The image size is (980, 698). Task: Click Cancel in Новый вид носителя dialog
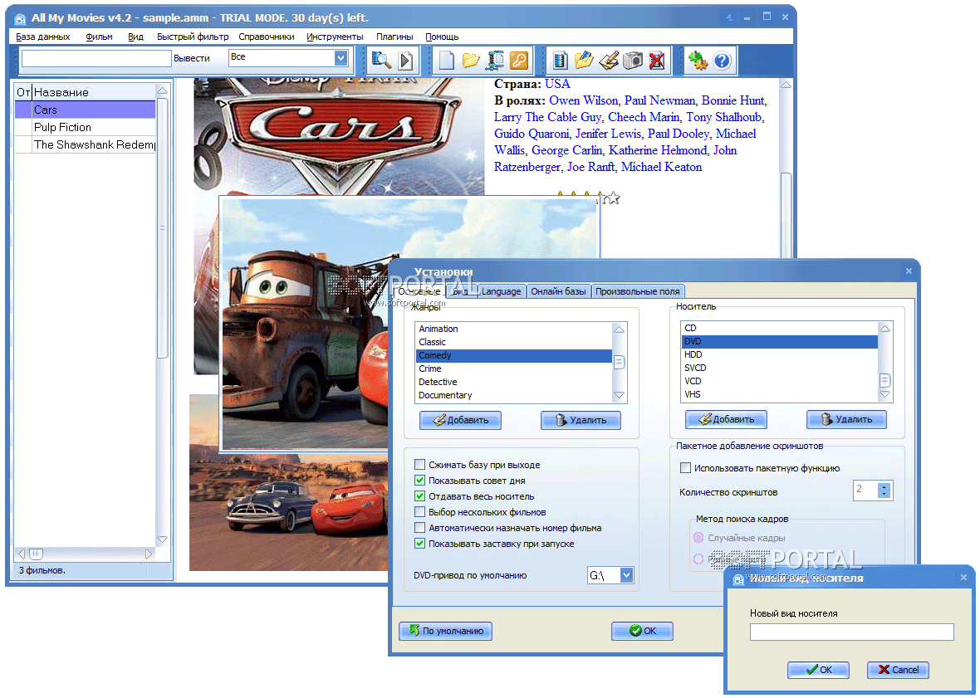pos(898,670)
